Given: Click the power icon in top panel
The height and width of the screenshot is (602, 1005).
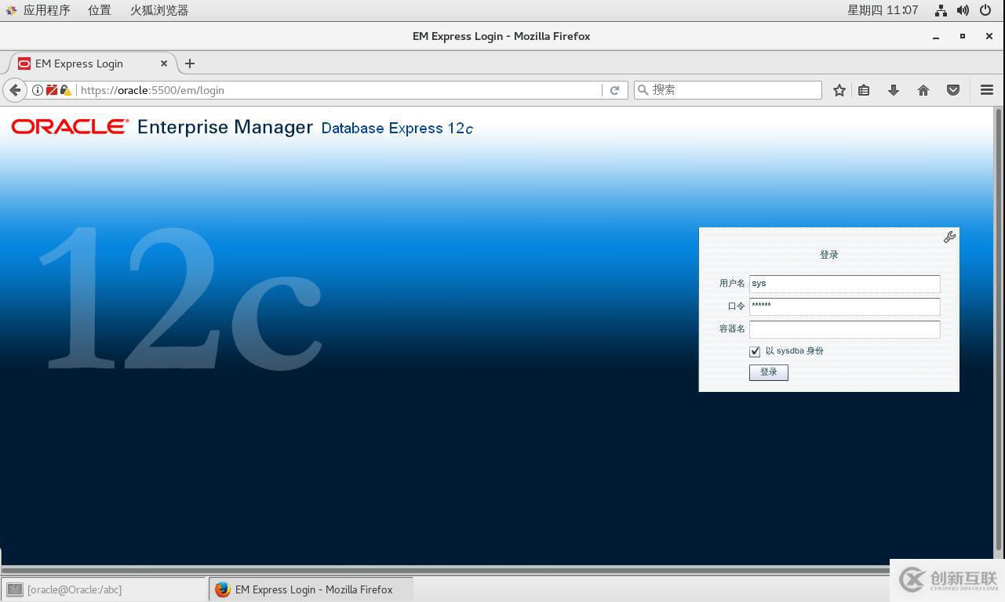Looking at the screenshot, I should (x=985, y=10).
